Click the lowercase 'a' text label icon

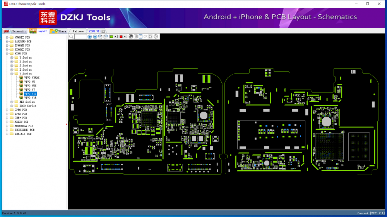coord(136,36)
